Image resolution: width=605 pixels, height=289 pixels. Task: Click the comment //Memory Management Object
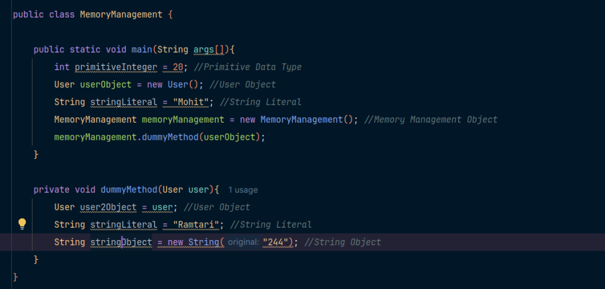(431, 120)
